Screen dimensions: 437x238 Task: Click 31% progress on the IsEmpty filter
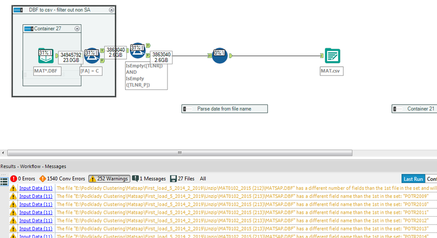pyautogui.click(x=138, y=48)
